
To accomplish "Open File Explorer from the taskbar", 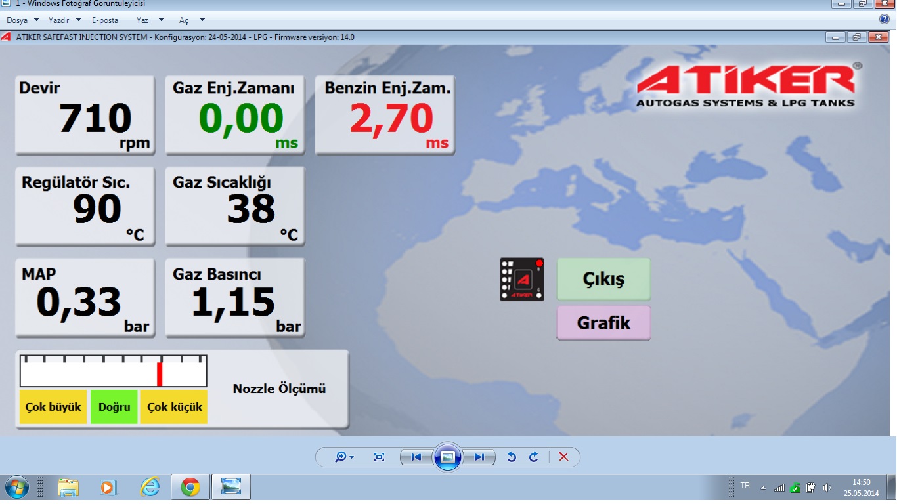I will point(68,487).
